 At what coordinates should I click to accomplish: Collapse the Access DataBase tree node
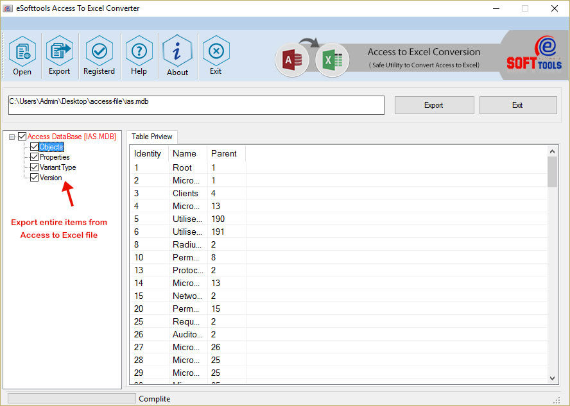click(x=12, y=137)
